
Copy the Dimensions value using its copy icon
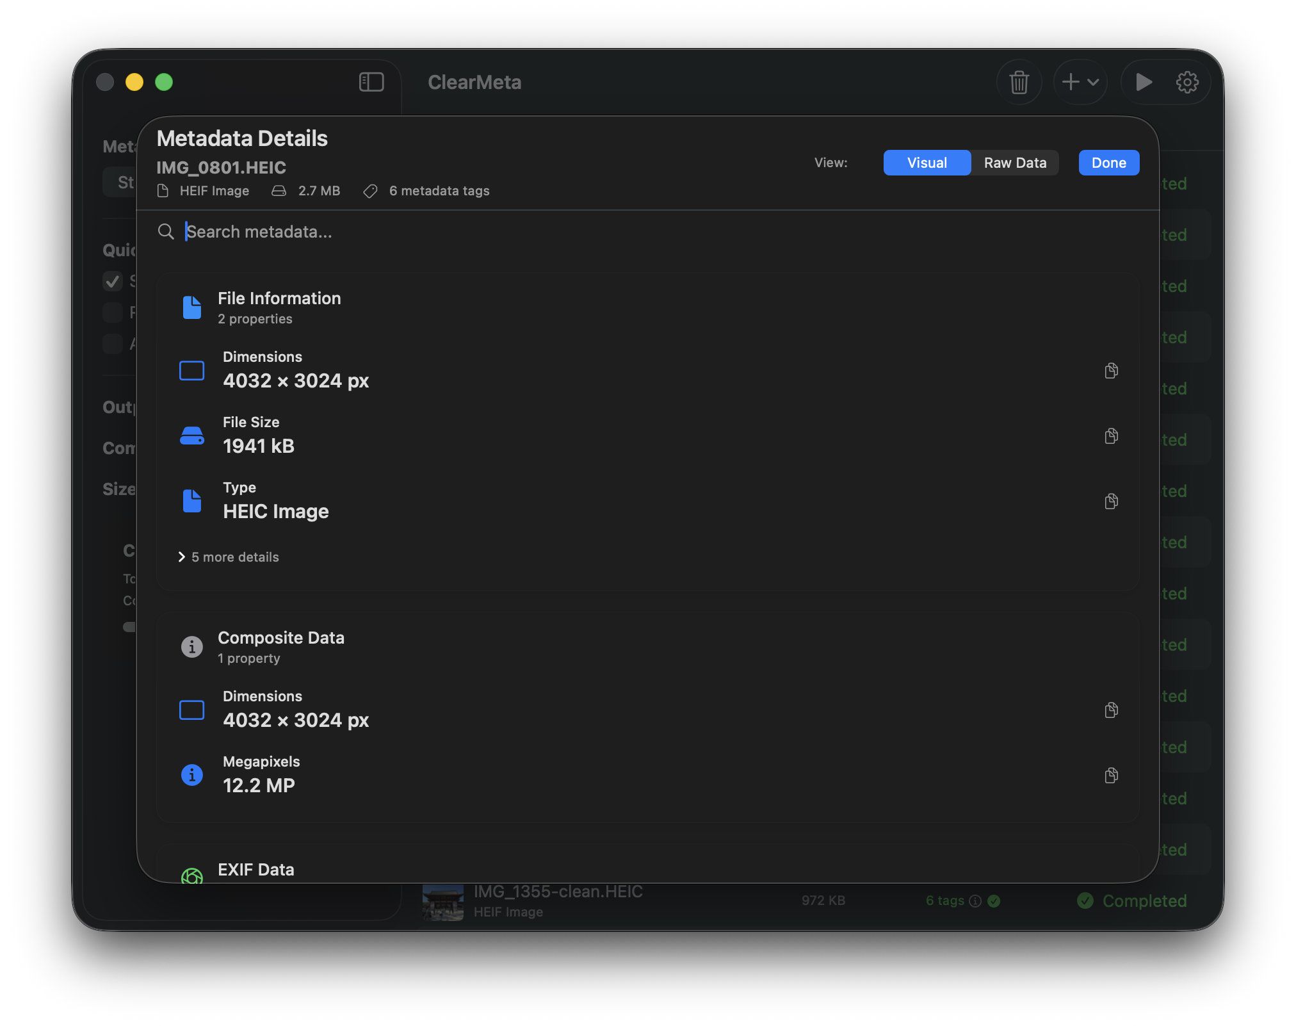[1112, 370]
